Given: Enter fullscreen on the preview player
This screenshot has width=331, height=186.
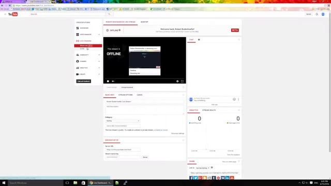Looking at the screenshot, I should (182, 81).
